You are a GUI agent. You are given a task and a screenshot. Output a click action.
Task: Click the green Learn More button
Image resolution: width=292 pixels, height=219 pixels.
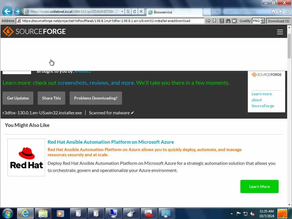259,186
